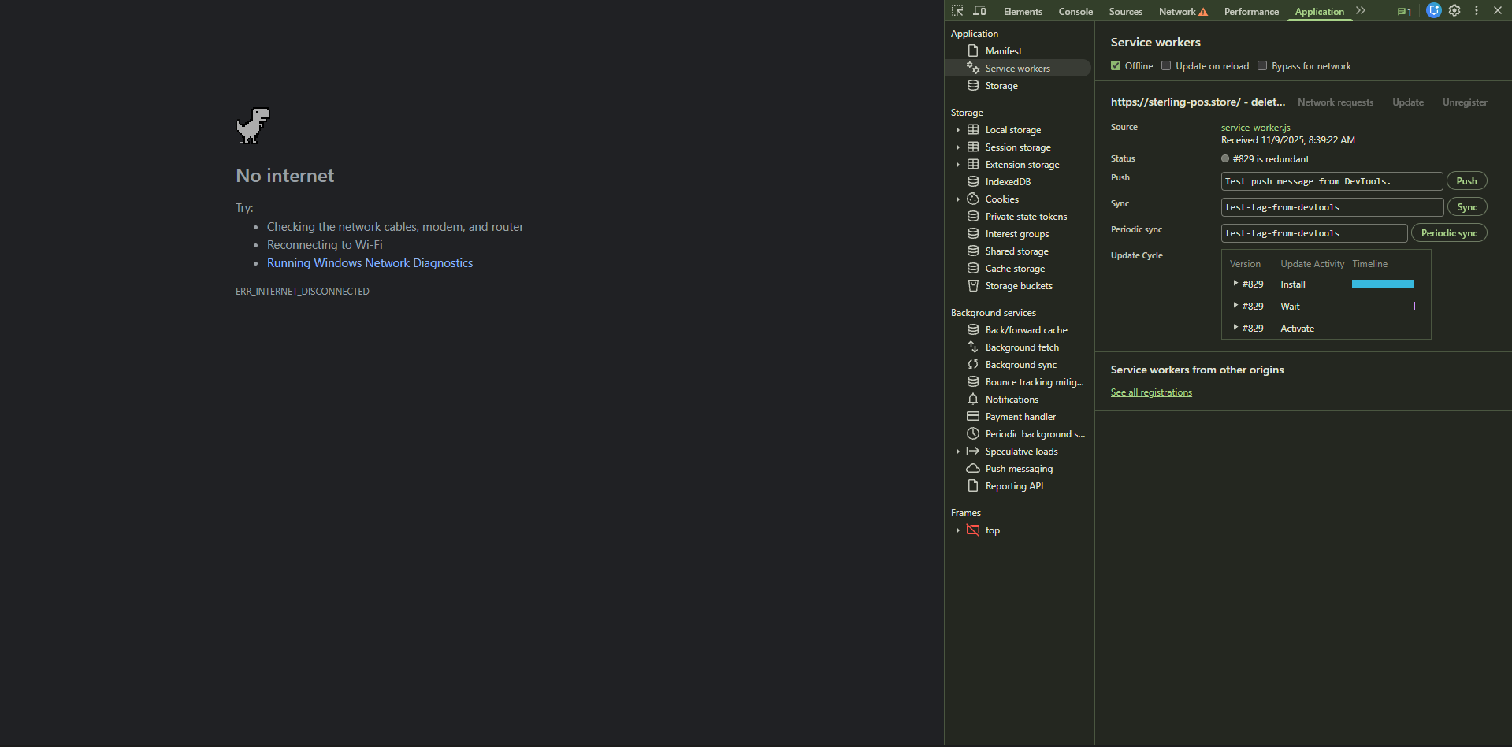Open the Performance tab

(x=1251, y=12)
